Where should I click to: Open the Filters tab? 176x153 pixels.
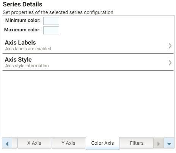pos(137,143)
